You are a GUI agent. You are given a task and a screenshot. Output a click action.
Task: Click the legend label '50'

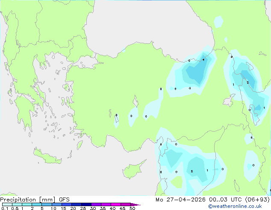[x=132, y=208]
